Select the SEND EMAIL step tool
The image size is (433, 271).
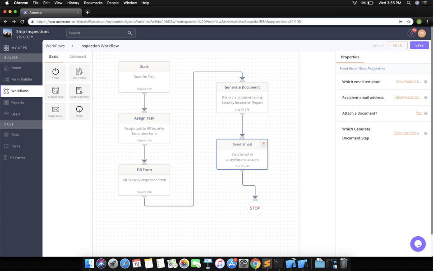click(55, 111)
